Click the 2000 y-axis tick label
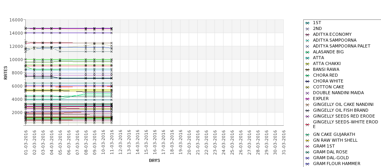The height and width of the screenshot is (167, 381). [18, 112]
